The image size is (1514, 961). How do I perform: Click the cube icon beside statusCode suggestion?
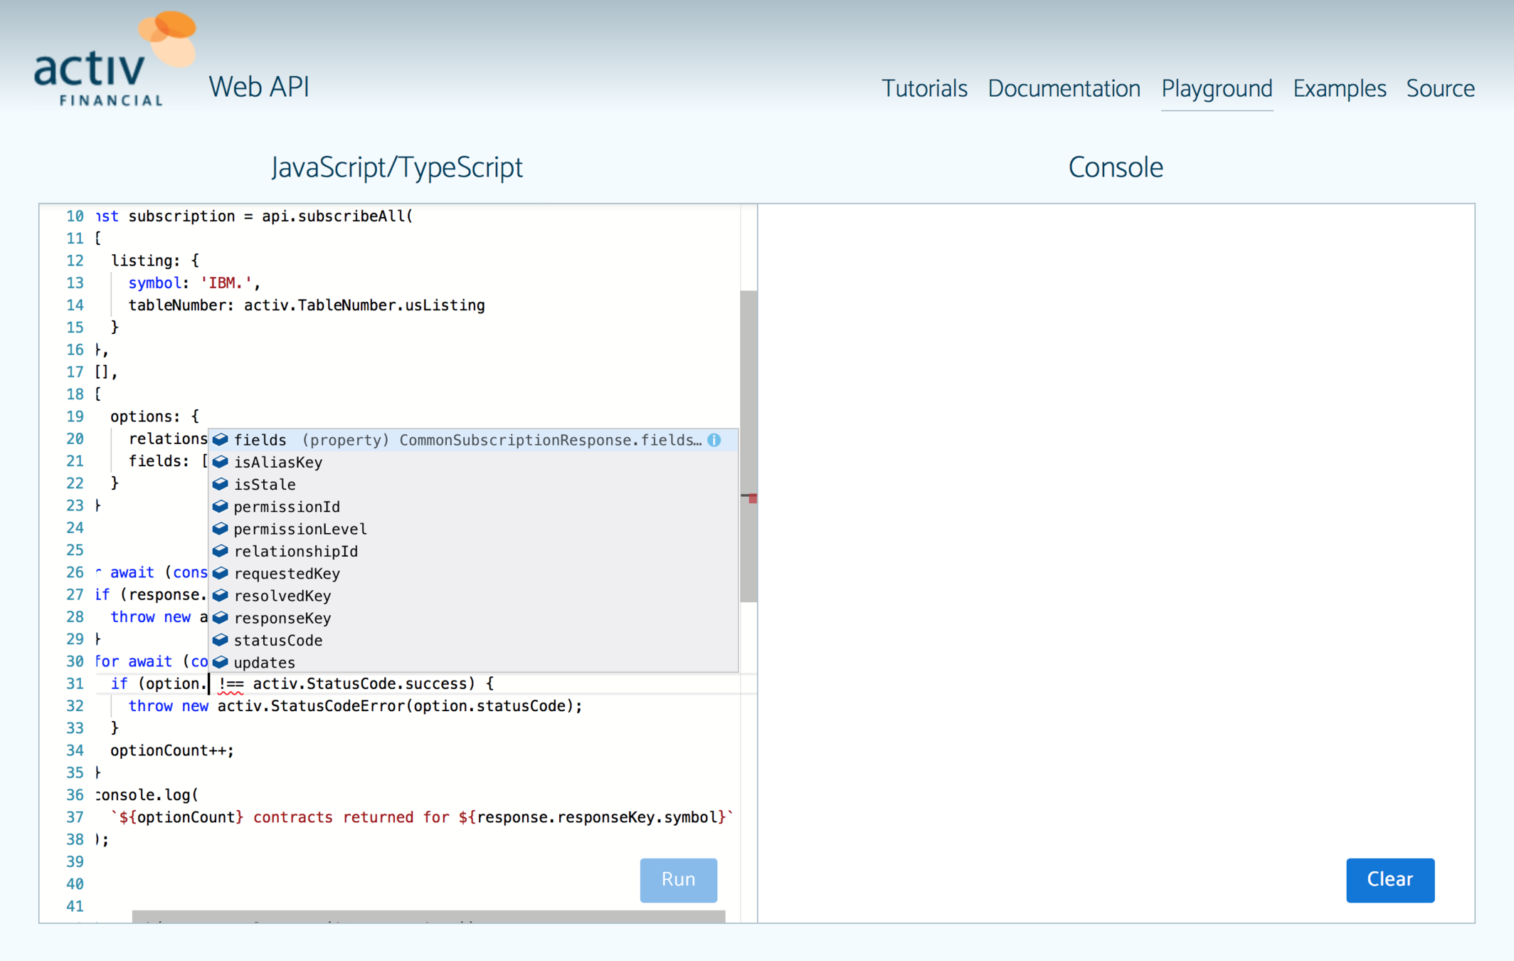221,640
